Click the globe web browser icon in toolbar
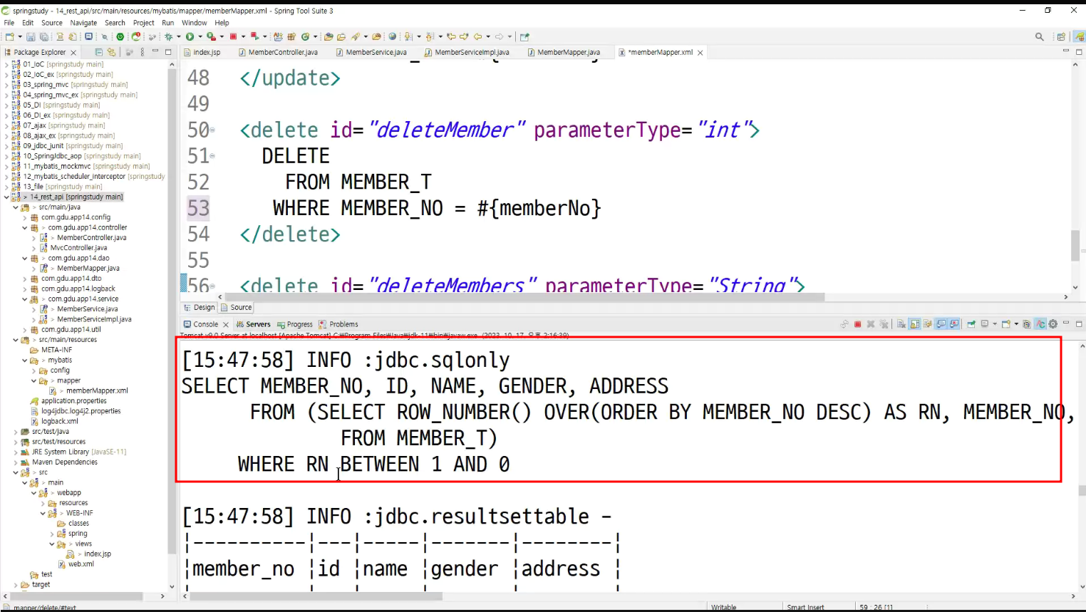 pos(393,37)
